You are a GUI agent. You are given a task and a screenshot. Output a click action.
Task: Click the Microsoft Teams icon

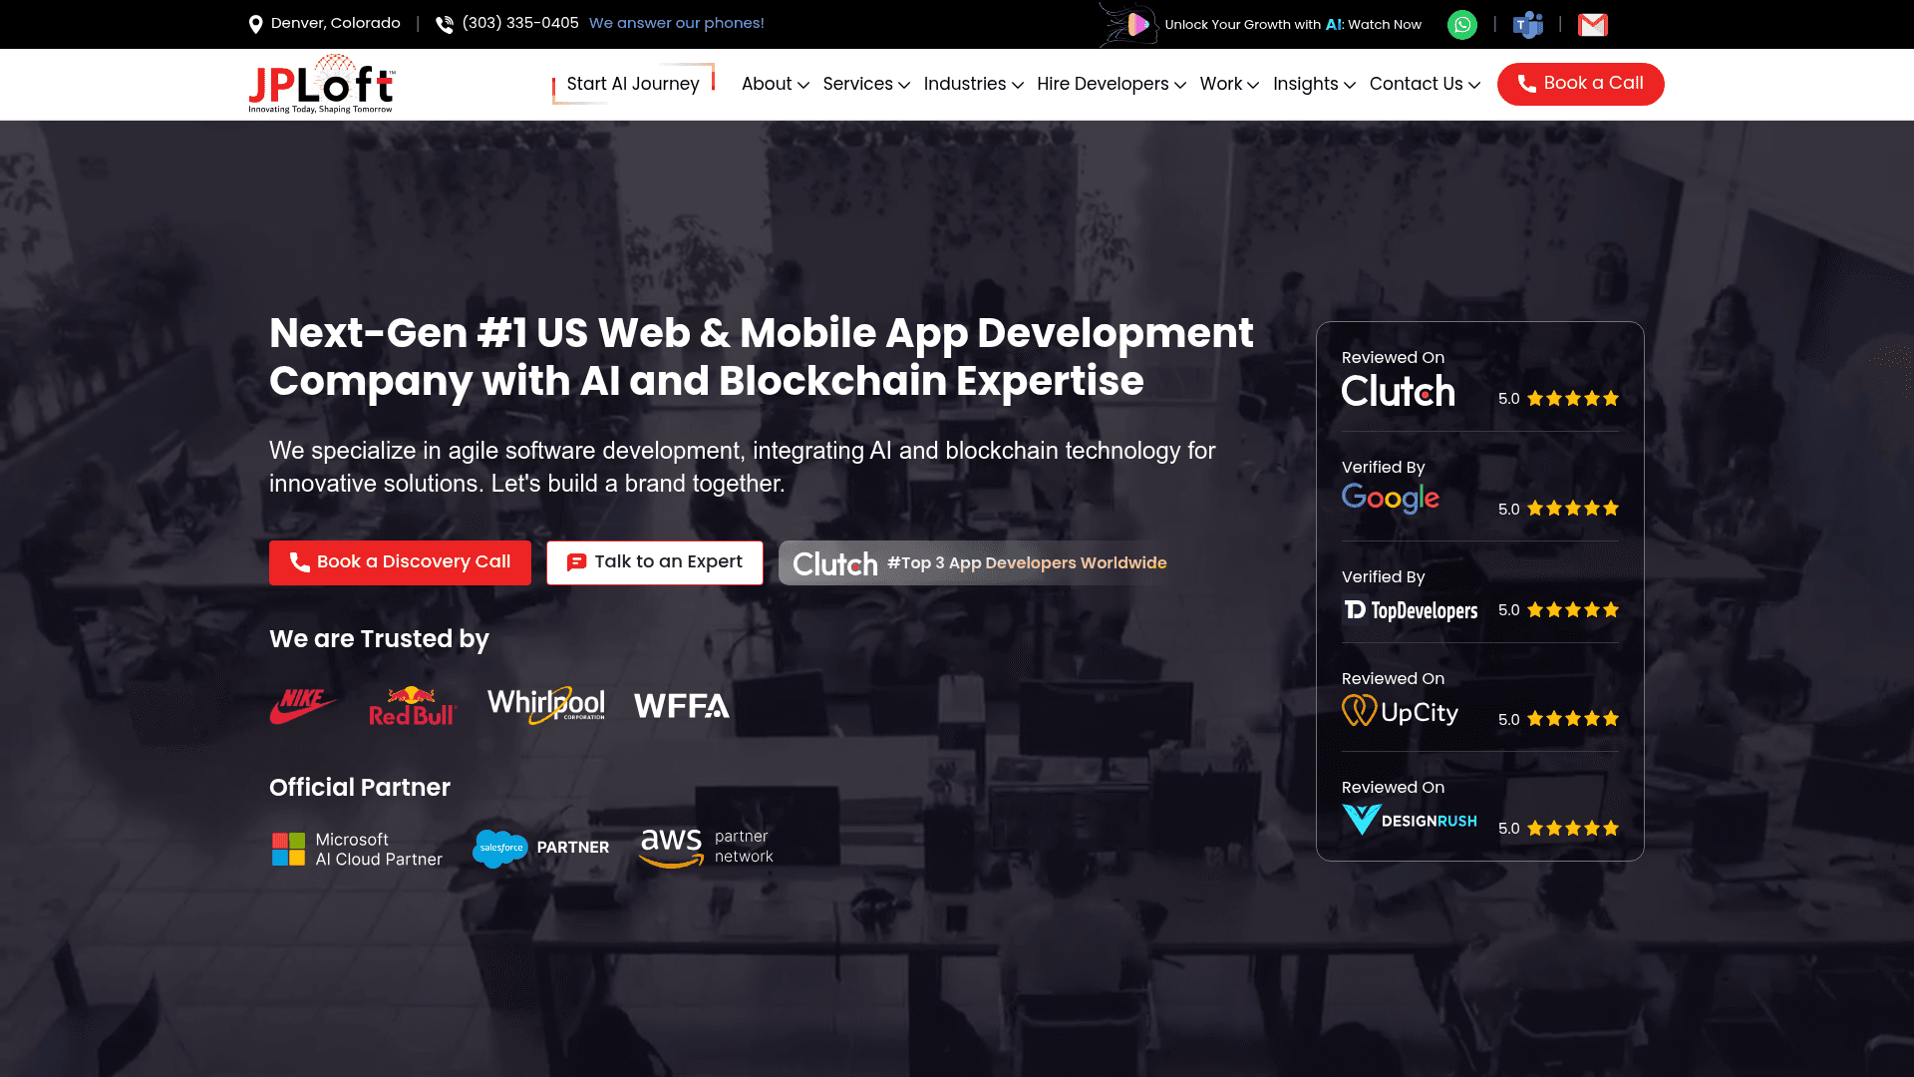(x=1527, y=23)
